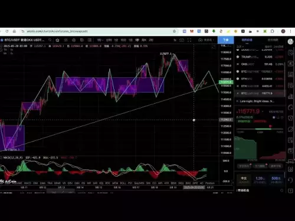The width and height of the screenshot is (295, 221).
Task: Expand the cloud save dropdown in toolbar
Action: coord(206,40)
